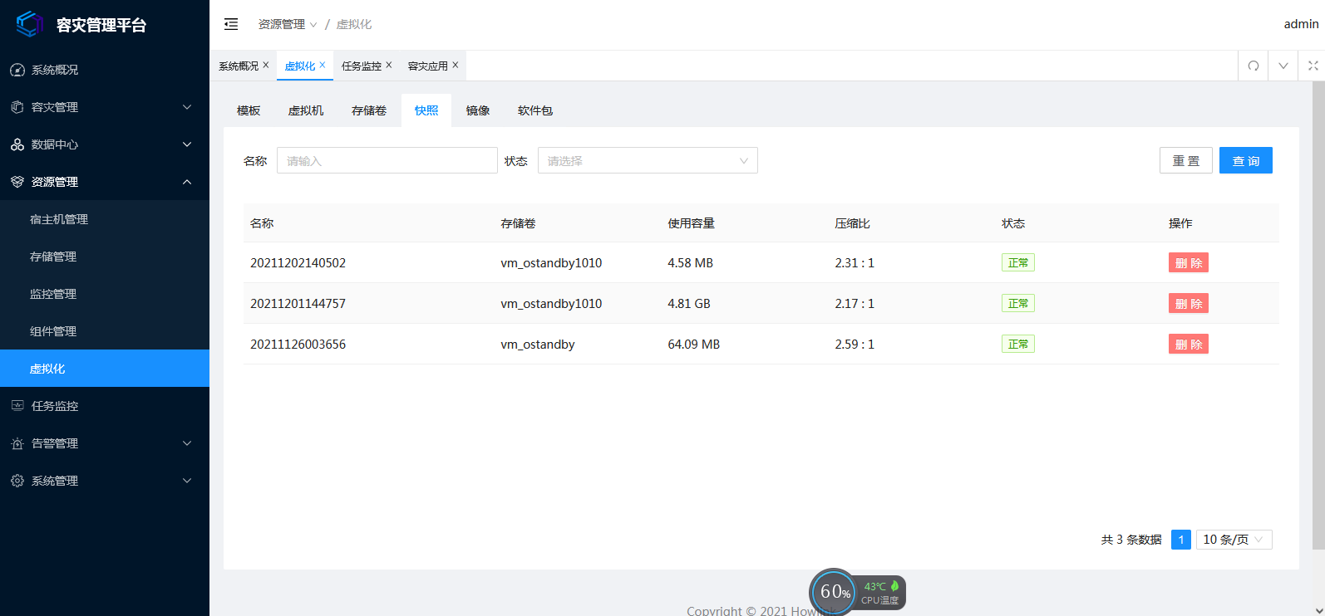The image size is (1325, 616).
Task: Switch to the 镜像 tab
Action: [x=478, y=110]
